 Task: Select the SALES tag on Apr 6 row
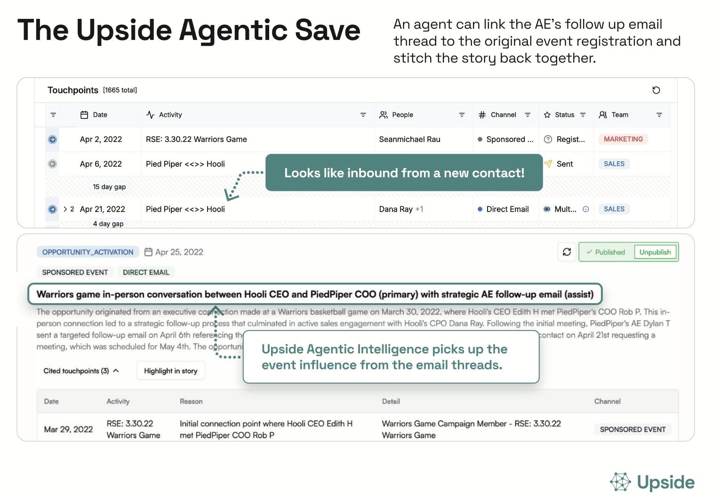pyautogui.click(x=614, y=164)
